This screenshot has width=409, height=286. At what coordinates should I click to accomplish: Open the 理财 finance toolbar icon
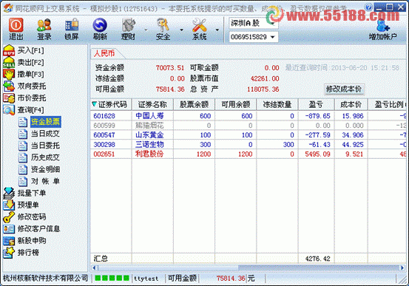[x=128, y=29]
